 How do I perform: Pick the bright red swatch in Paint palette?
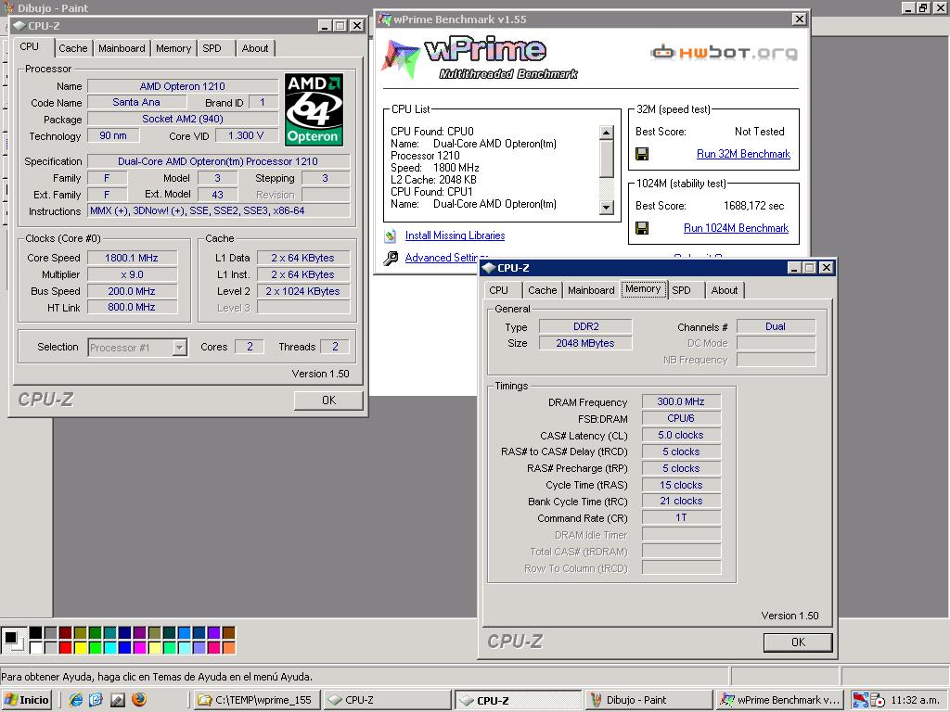coord(66,648)
